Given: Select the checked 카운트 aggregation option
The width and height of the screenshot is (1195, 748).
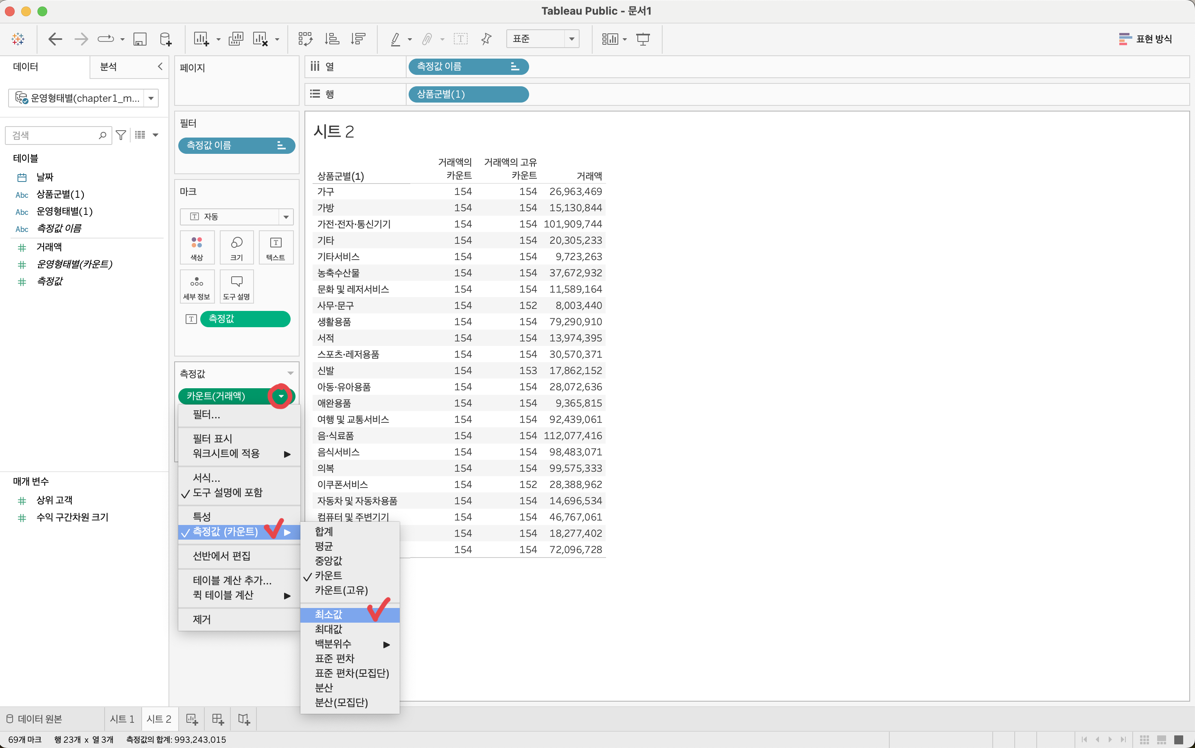Looking at the screenshot, I should click(x=328, y=576).
